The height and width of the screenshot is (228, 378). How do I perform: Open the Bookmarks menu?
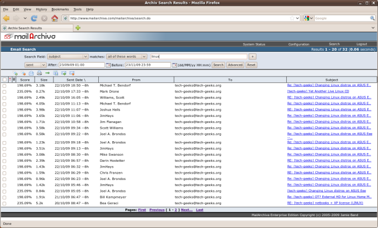pos(60,9)
